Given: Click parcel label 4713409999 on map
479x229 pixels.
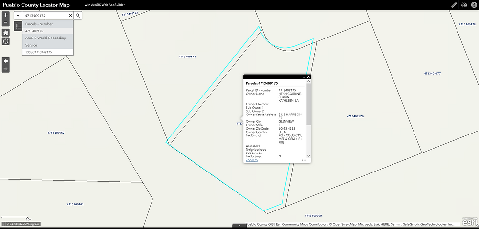Looking at the screenshot, I should [313, 215].
